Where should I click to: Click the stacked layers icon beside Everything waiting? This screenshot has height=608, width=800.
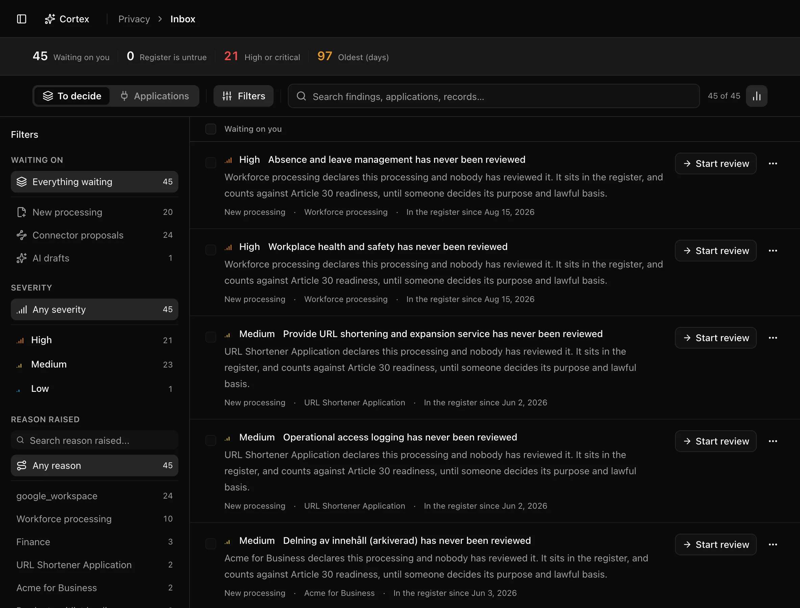[22, 182]
